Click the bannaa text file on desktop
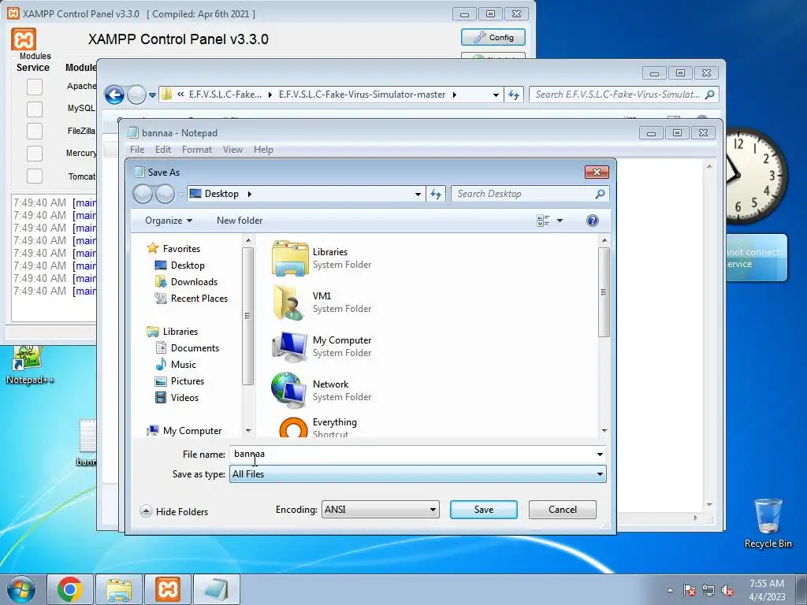Image resolution: width=807 pixels, height=605 pixels. point(87,443)
